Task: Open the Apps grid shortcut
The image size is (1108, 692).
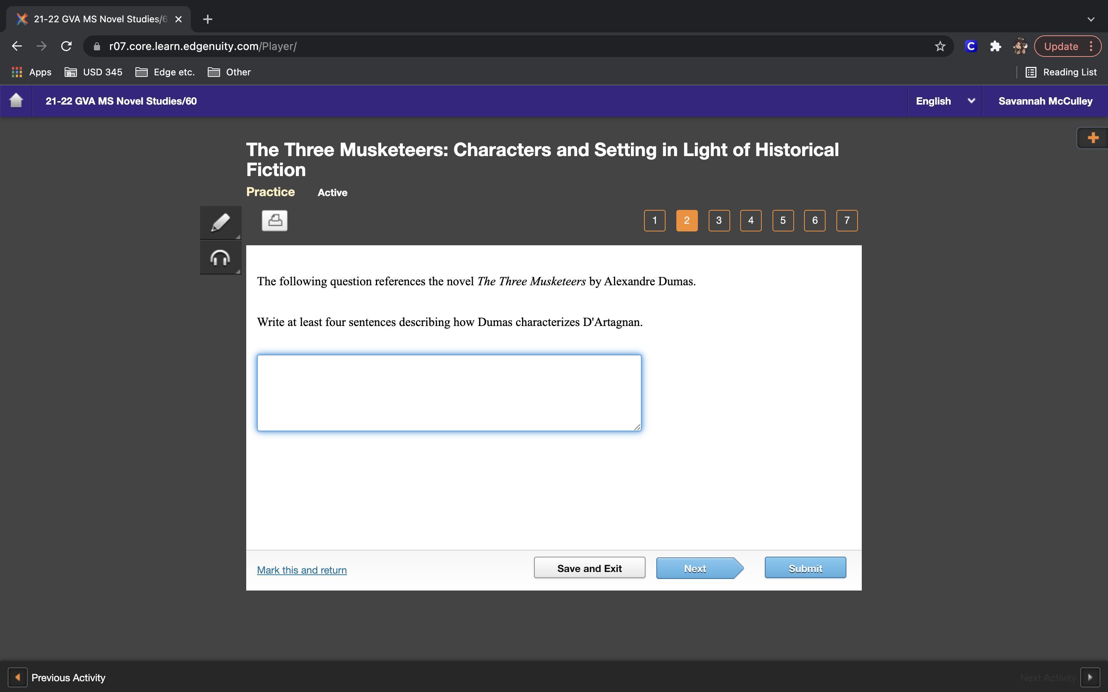Action: (x=31, y=72)
